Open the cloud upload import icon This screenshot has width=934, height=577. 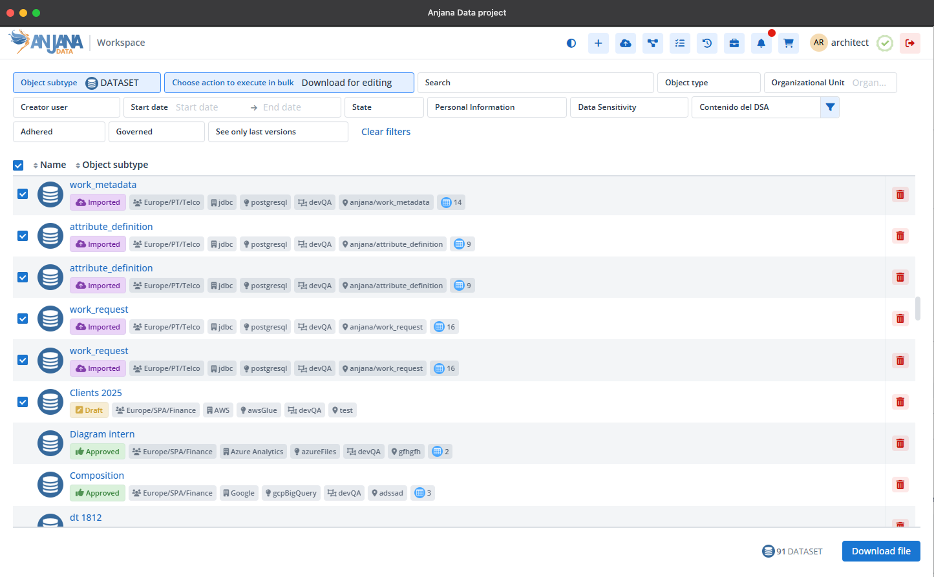click(626, 43)
